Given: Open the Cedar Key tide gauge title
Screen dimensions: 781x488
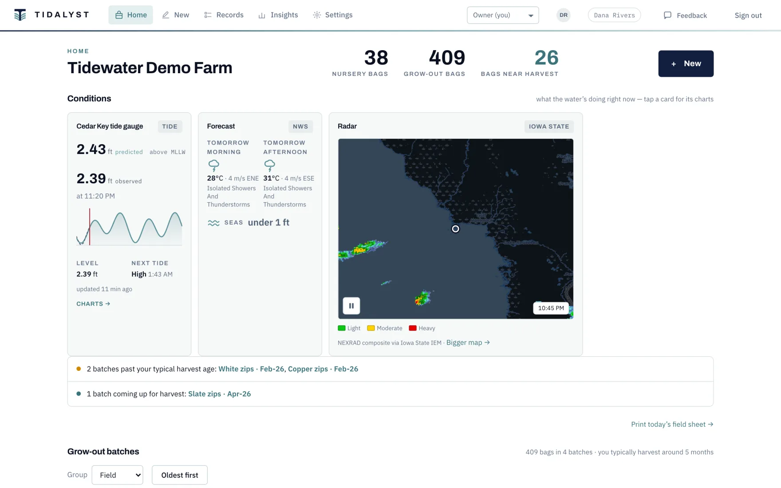Looking at the screenshot, I should coord(110,126).
